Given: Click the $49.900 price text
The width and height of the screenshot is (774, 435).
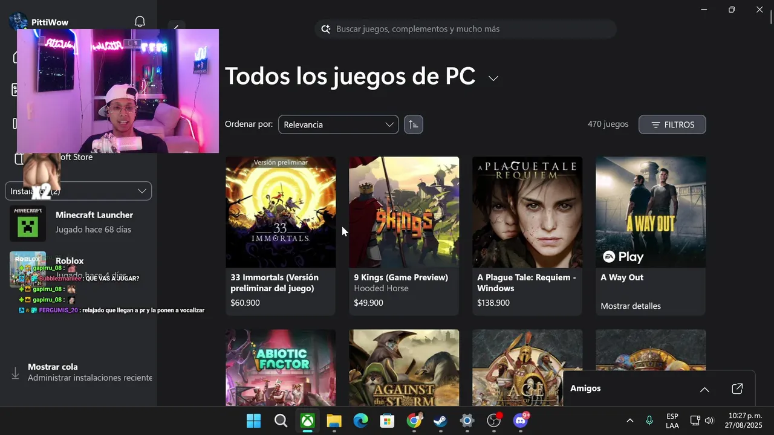Looking at the screenshot, I should pyautogui.click(x=368, y=303).
